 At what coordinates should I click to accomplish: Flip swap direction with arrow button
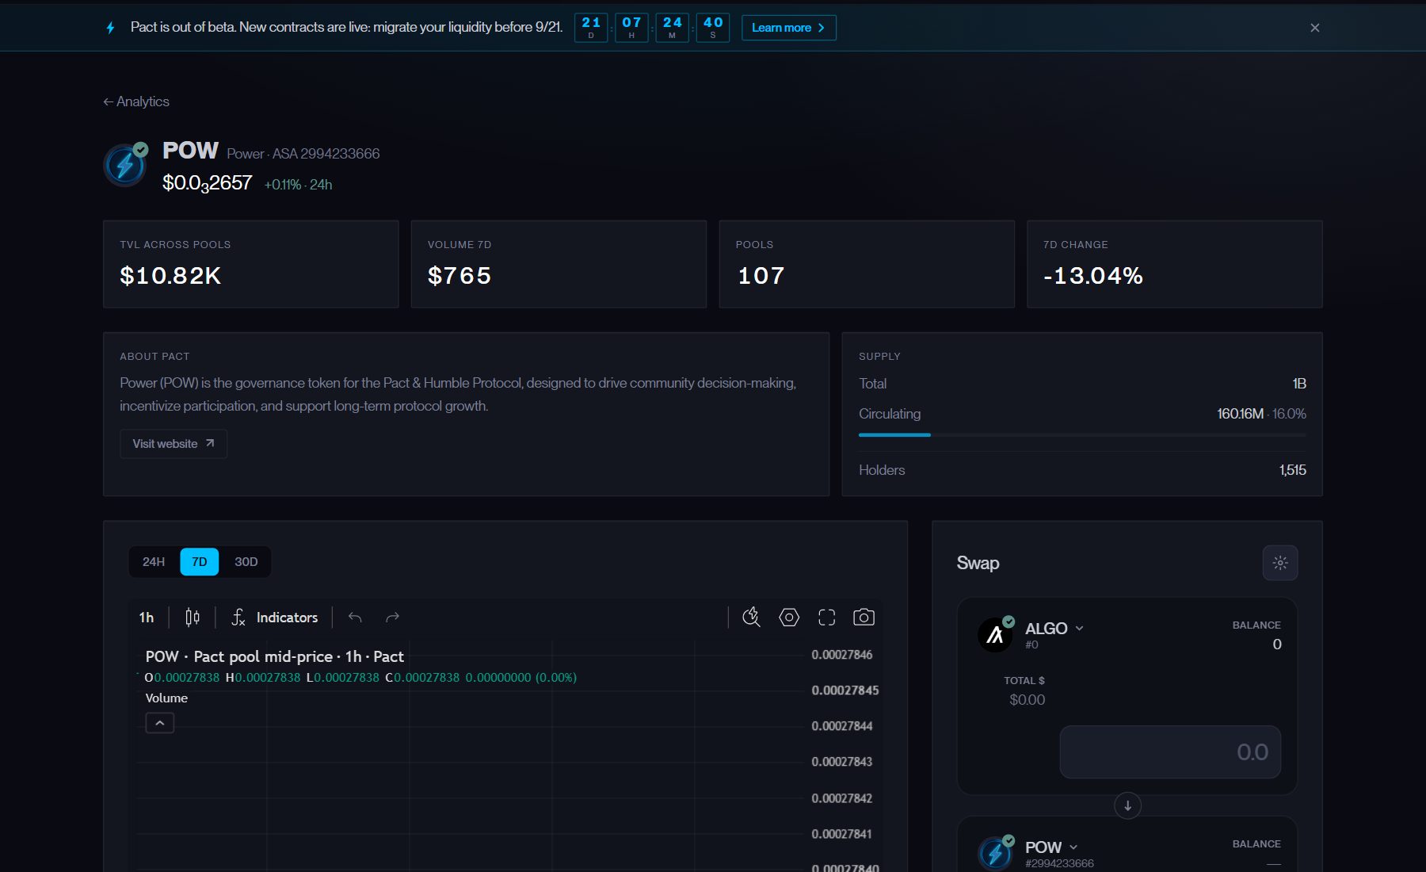pos(1127,805)
